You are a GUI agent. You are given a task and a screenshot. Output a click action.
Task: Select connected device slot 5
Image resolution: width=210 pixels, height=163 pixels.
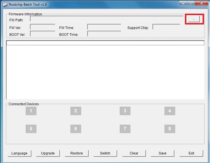(x=31, y=129)
